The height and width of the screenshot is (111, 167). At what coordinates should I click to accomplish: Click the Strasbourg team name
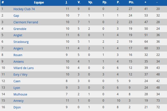(x=21, y=42)
